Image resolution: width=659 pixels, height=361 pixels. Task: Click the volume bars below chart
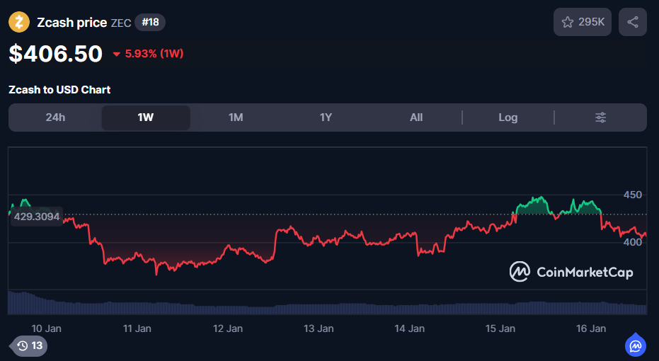tap(327, 304)
